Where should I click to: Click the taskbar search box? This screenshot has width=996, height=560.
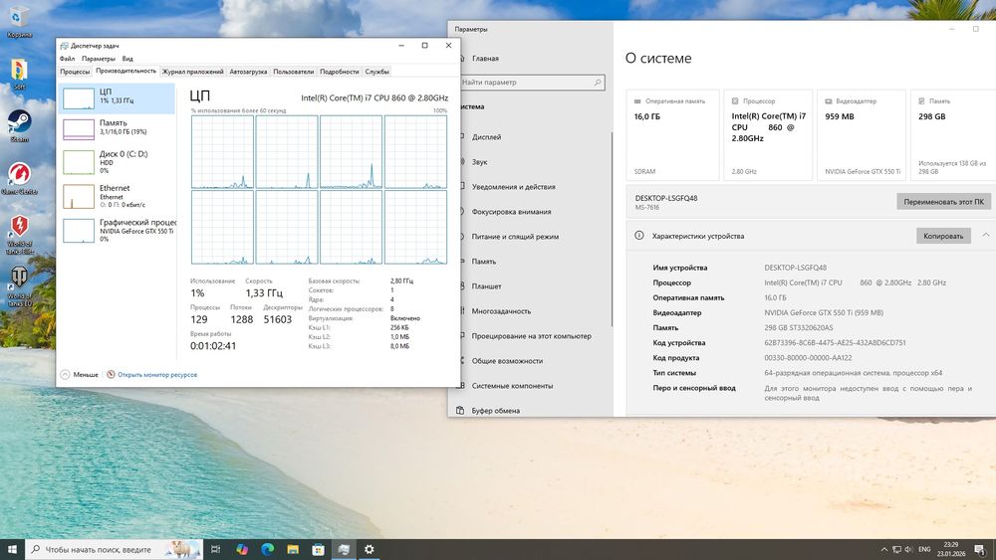pyautogui.click(x=114, y=549)
